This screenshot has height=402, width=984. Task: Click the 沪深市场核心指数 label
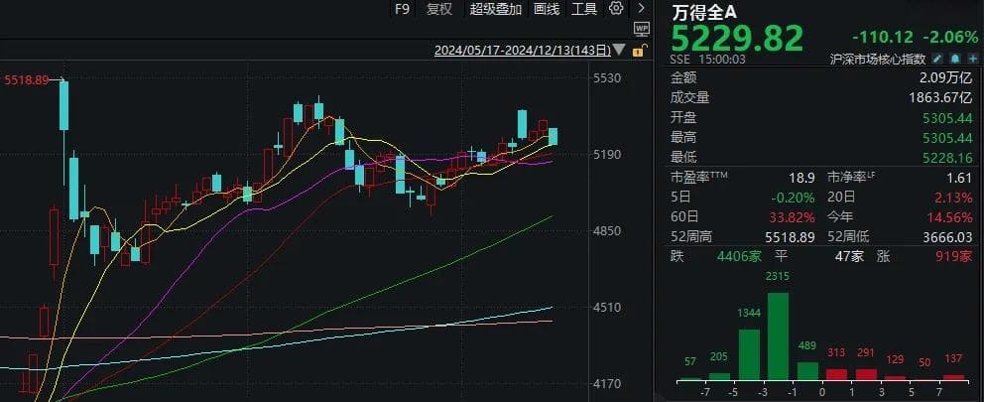[878, 59]
